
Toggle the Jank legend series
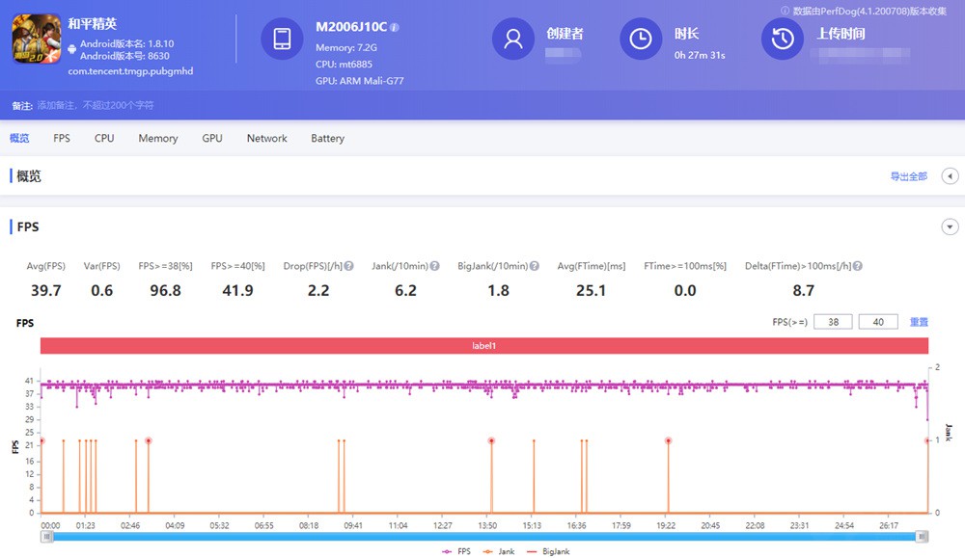(x=499, y=552)
